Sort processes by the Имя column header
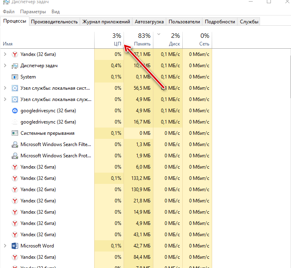Screen dimensions: 291x268 pos(47,40)
